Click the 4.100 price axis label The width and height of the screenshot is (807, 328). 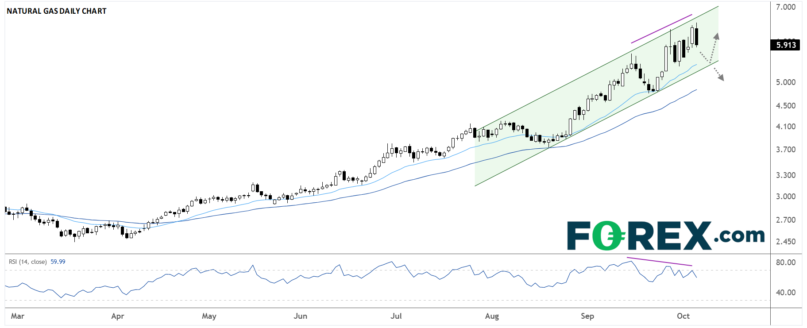point(786,127)
